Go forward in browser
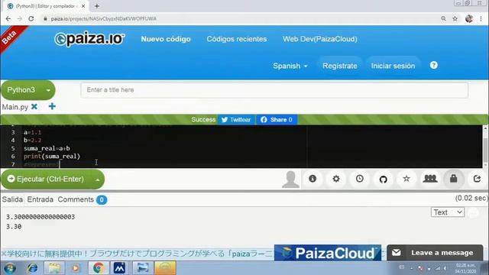Screen dimensions: 489x275 point(20,18)
